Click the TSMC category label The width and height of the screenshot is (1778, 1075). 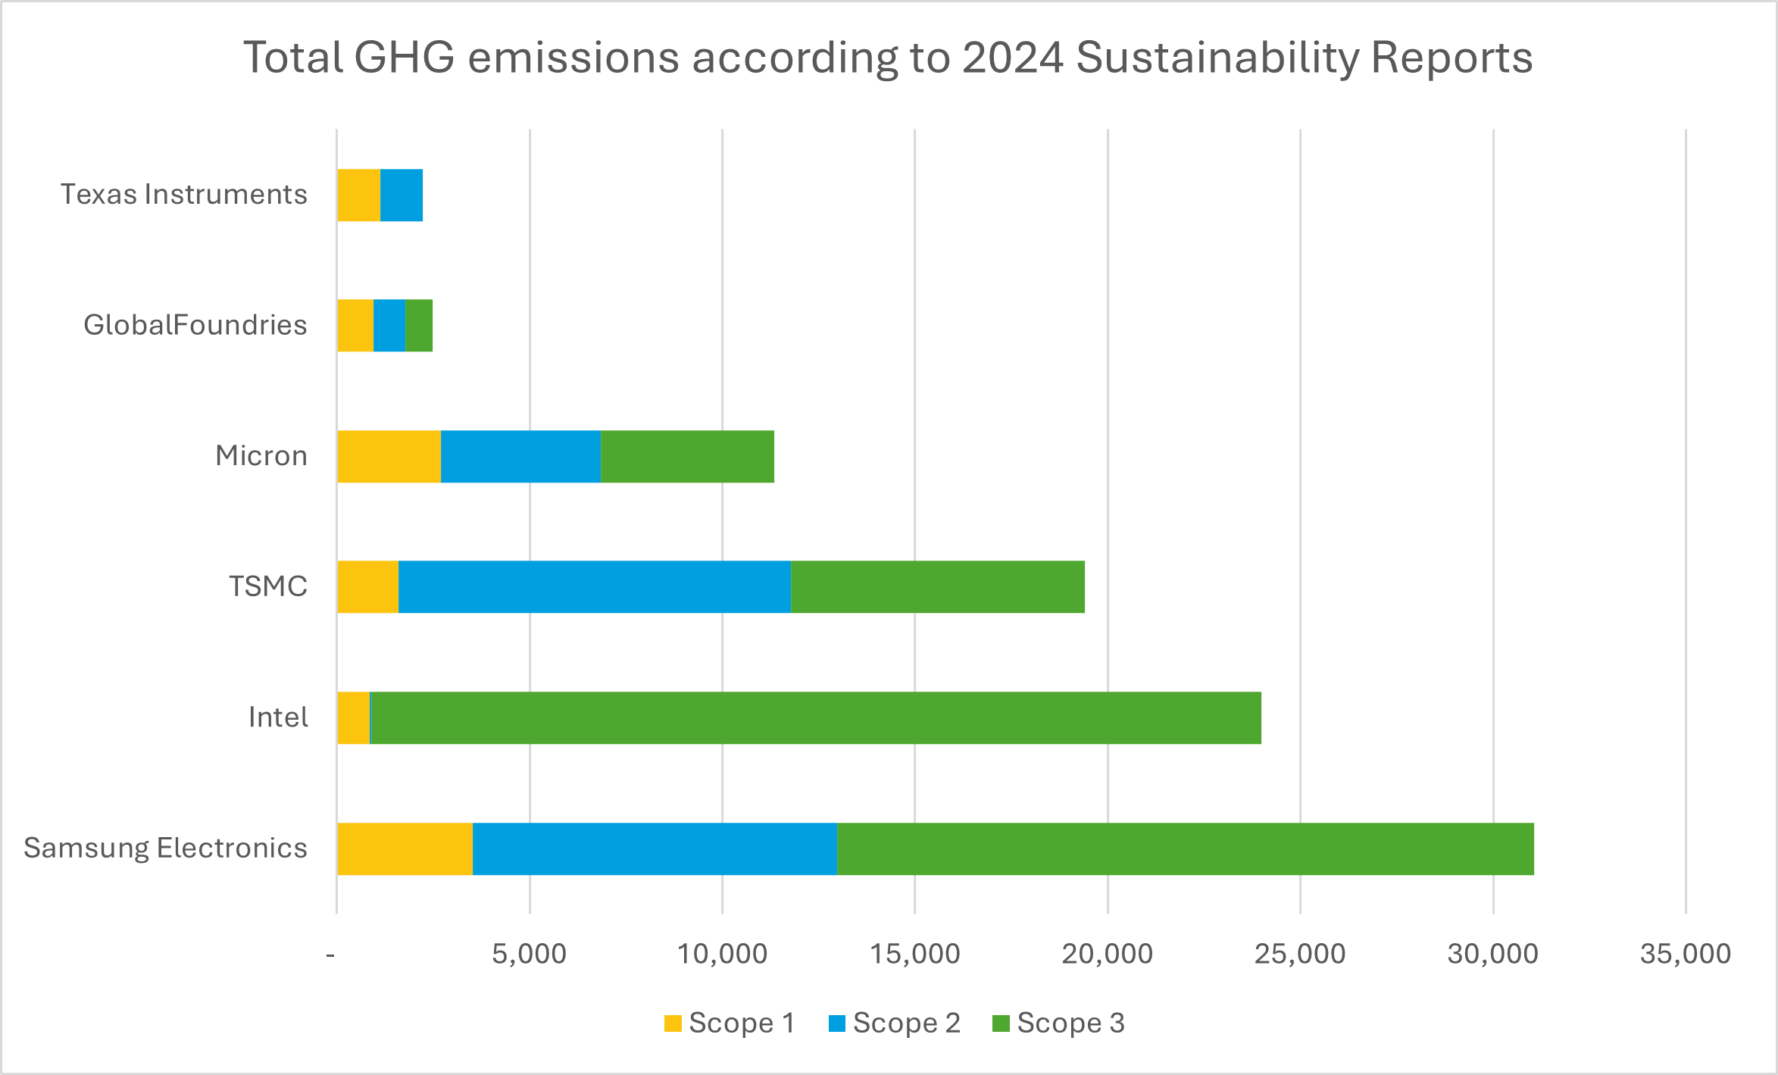click(x=268, y=586)
